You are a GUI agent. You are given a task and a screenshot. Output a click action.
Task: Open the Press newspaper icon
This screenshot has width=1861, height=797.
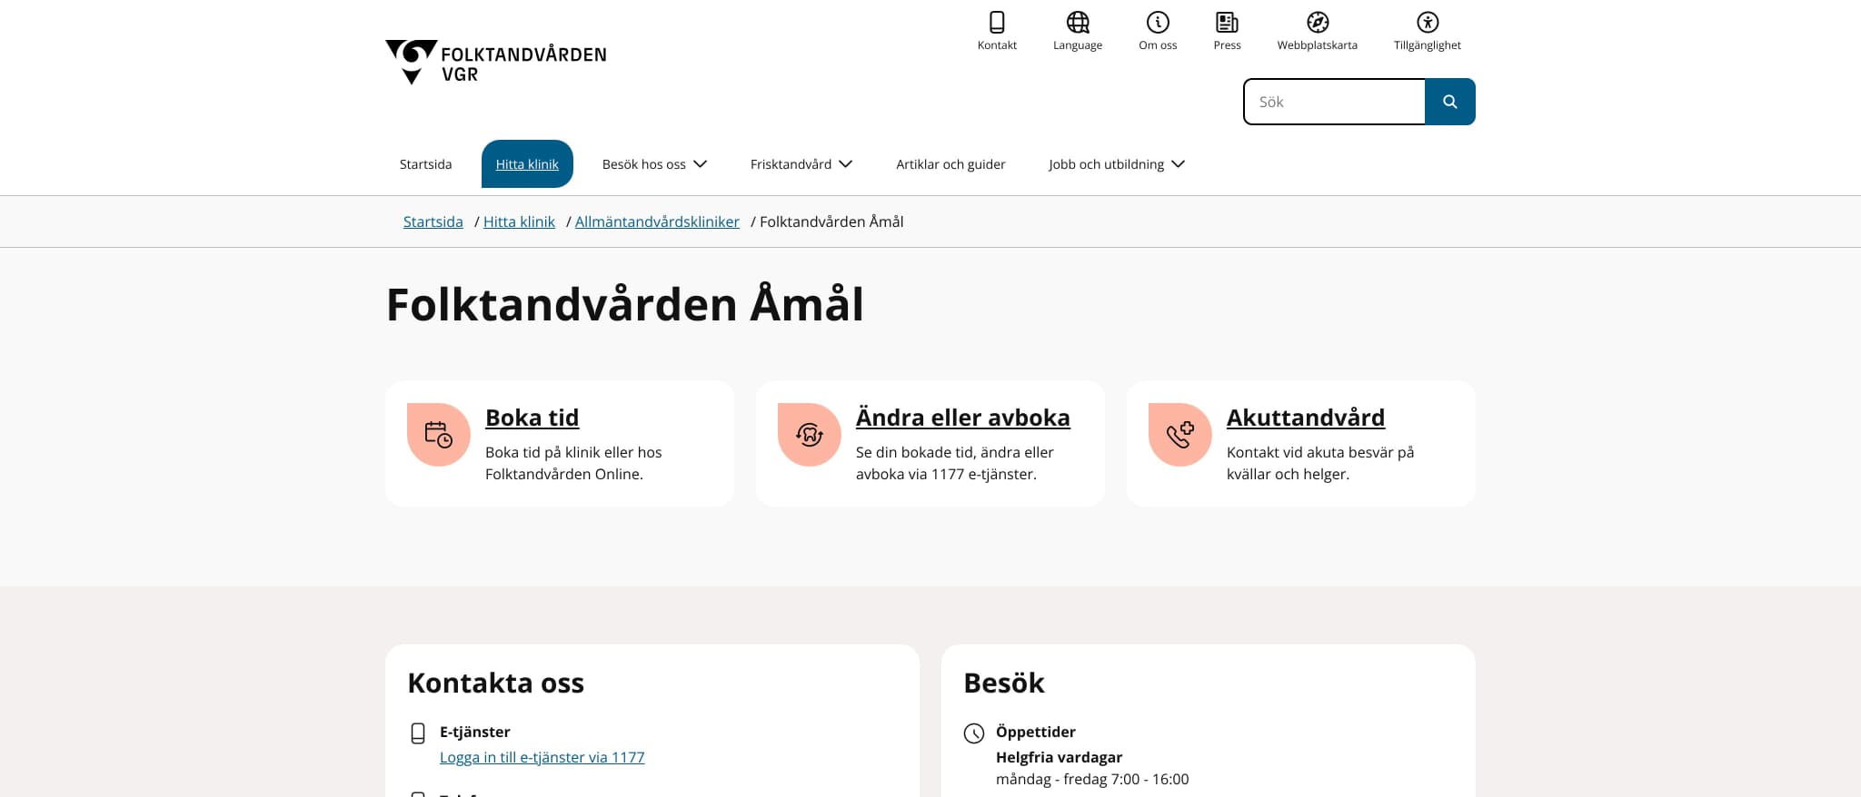[1227, 22]
